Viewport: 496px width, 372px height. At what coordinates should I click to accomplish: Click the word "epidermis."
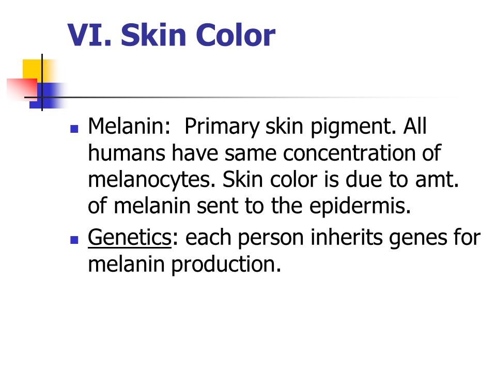[x=360, y=207]
